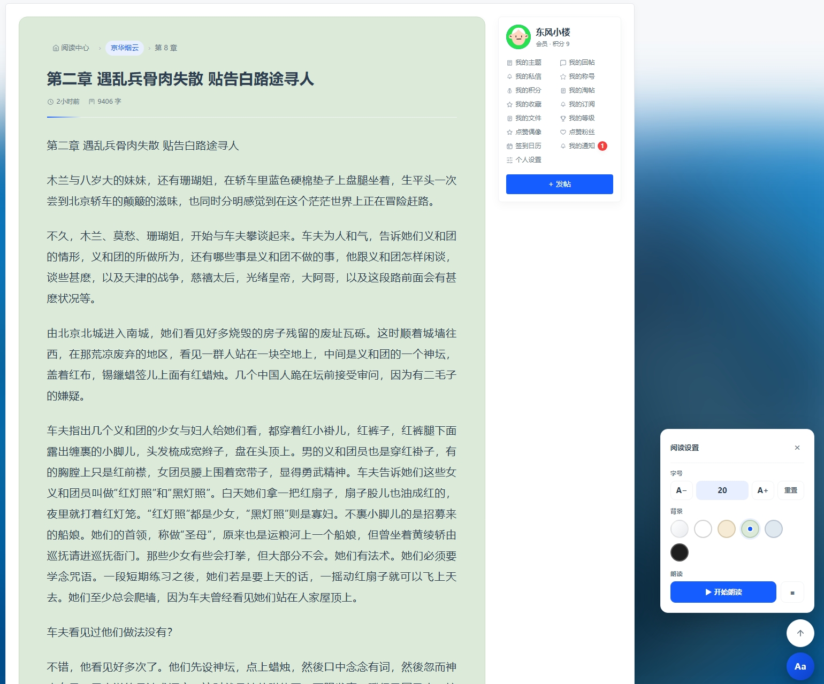The width and height of the screenshot is (824, 684).
Task: Open 签到日历 check-in calendar
Action: click(524, 146)
